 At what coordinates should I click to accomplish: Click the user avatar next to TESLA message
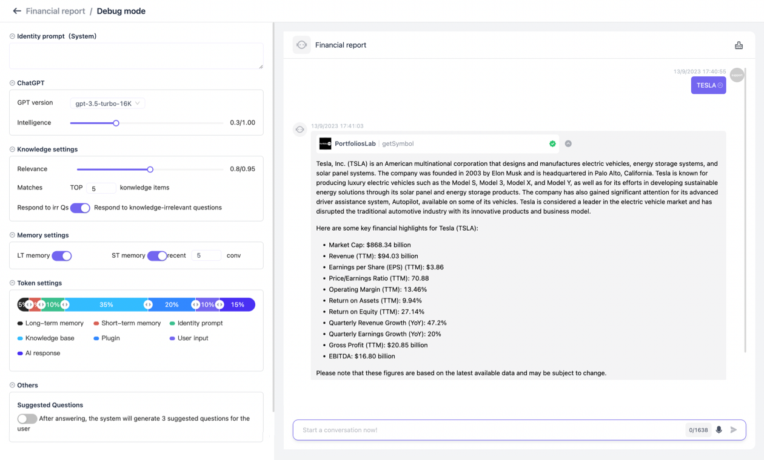(737, 75)
